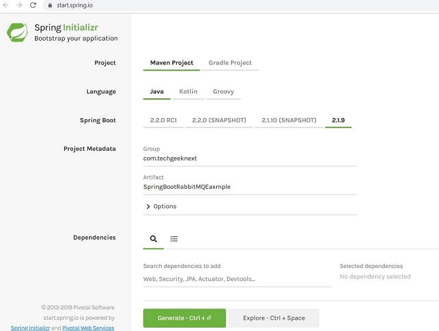Viewport: 439px width, 331px height.
Task: Focus the Artifact input field
Action: pos(250,187)
